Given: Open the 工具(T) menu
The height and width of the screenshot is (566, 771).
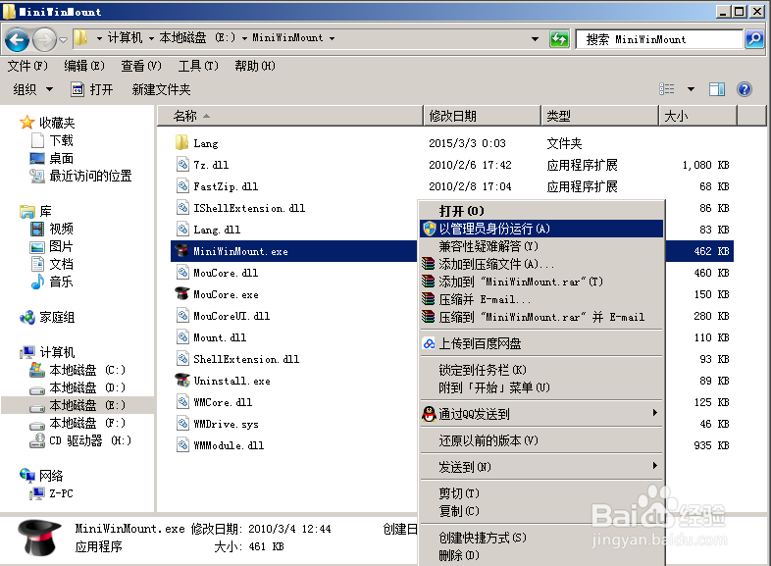Looking at the screenshot, I should (198, 66).
